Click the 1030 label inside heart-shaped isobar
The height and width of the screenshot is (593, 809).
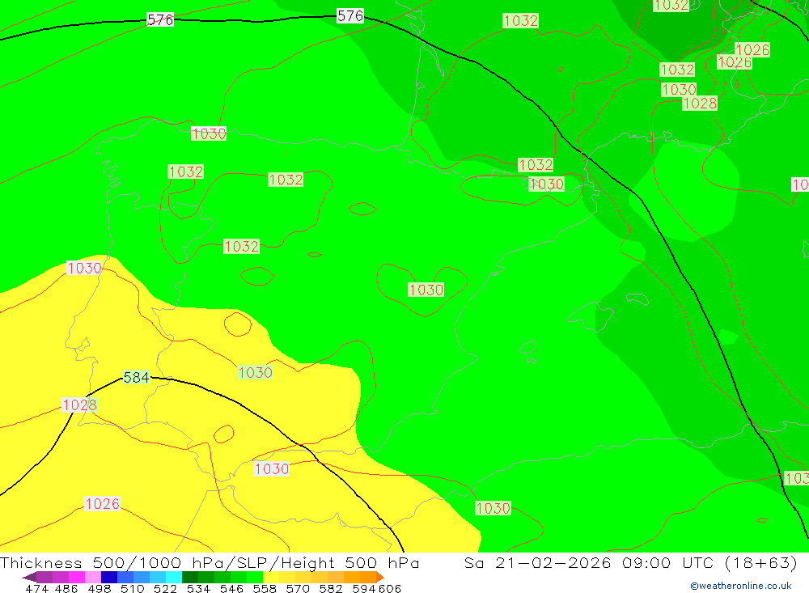pos(426,290)
